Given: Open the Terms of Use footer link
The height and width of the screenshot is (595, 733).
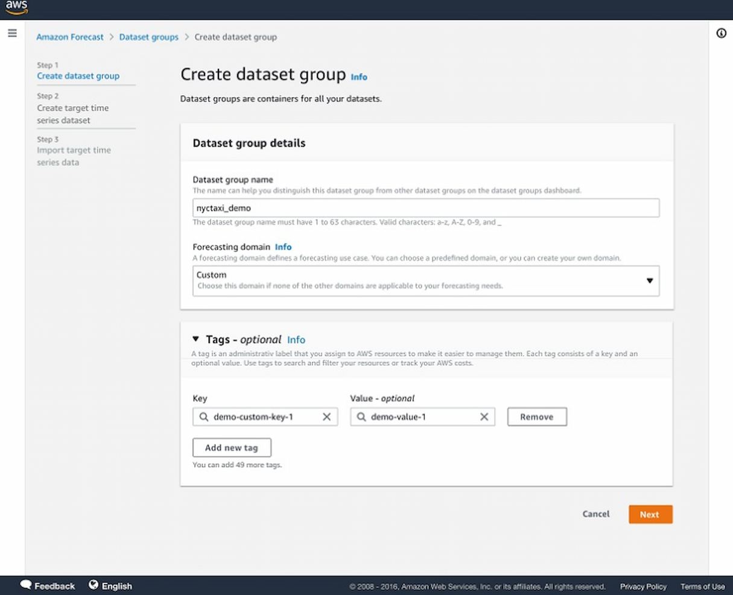Looking at the screenshot, I should pyautogui.click(x=703, y=587).
